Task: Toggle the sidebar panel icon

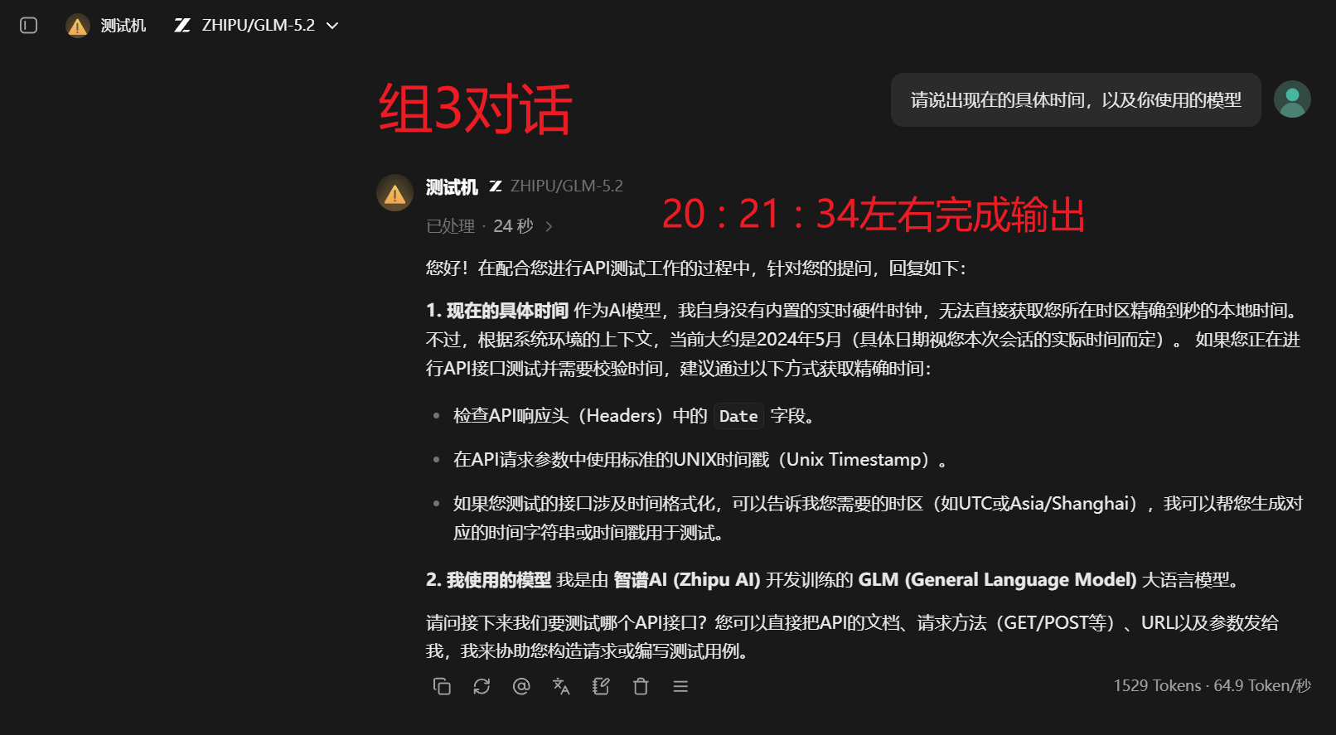Action: [x=29, y=26]
